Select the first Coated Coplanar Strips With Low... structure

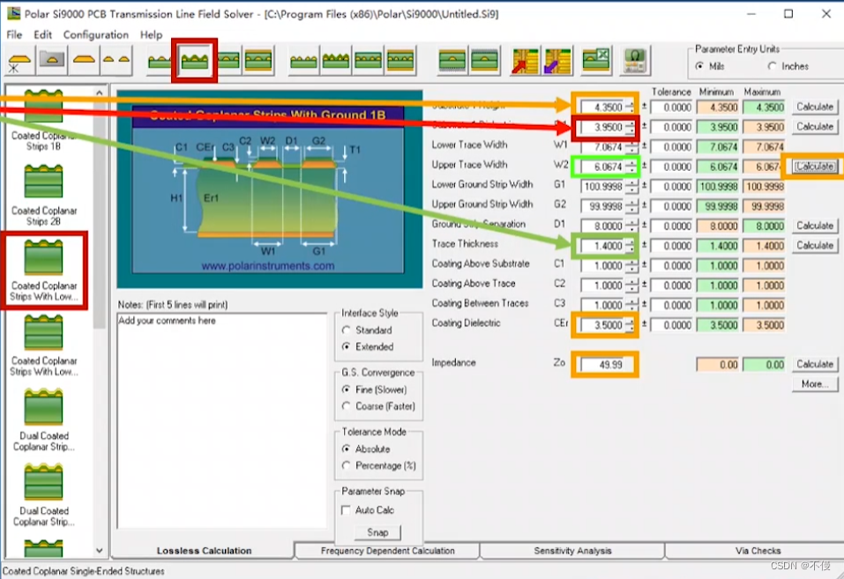pyautogui.click(x=43, y=271)
